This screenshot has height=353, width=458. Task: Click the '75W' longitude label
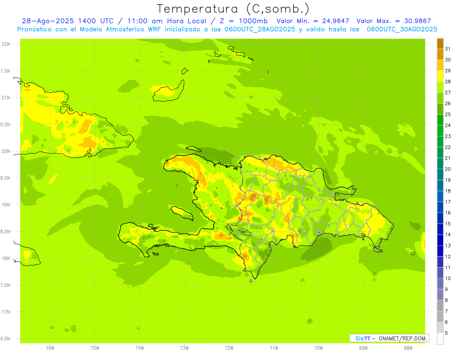(x=95, y=348)
